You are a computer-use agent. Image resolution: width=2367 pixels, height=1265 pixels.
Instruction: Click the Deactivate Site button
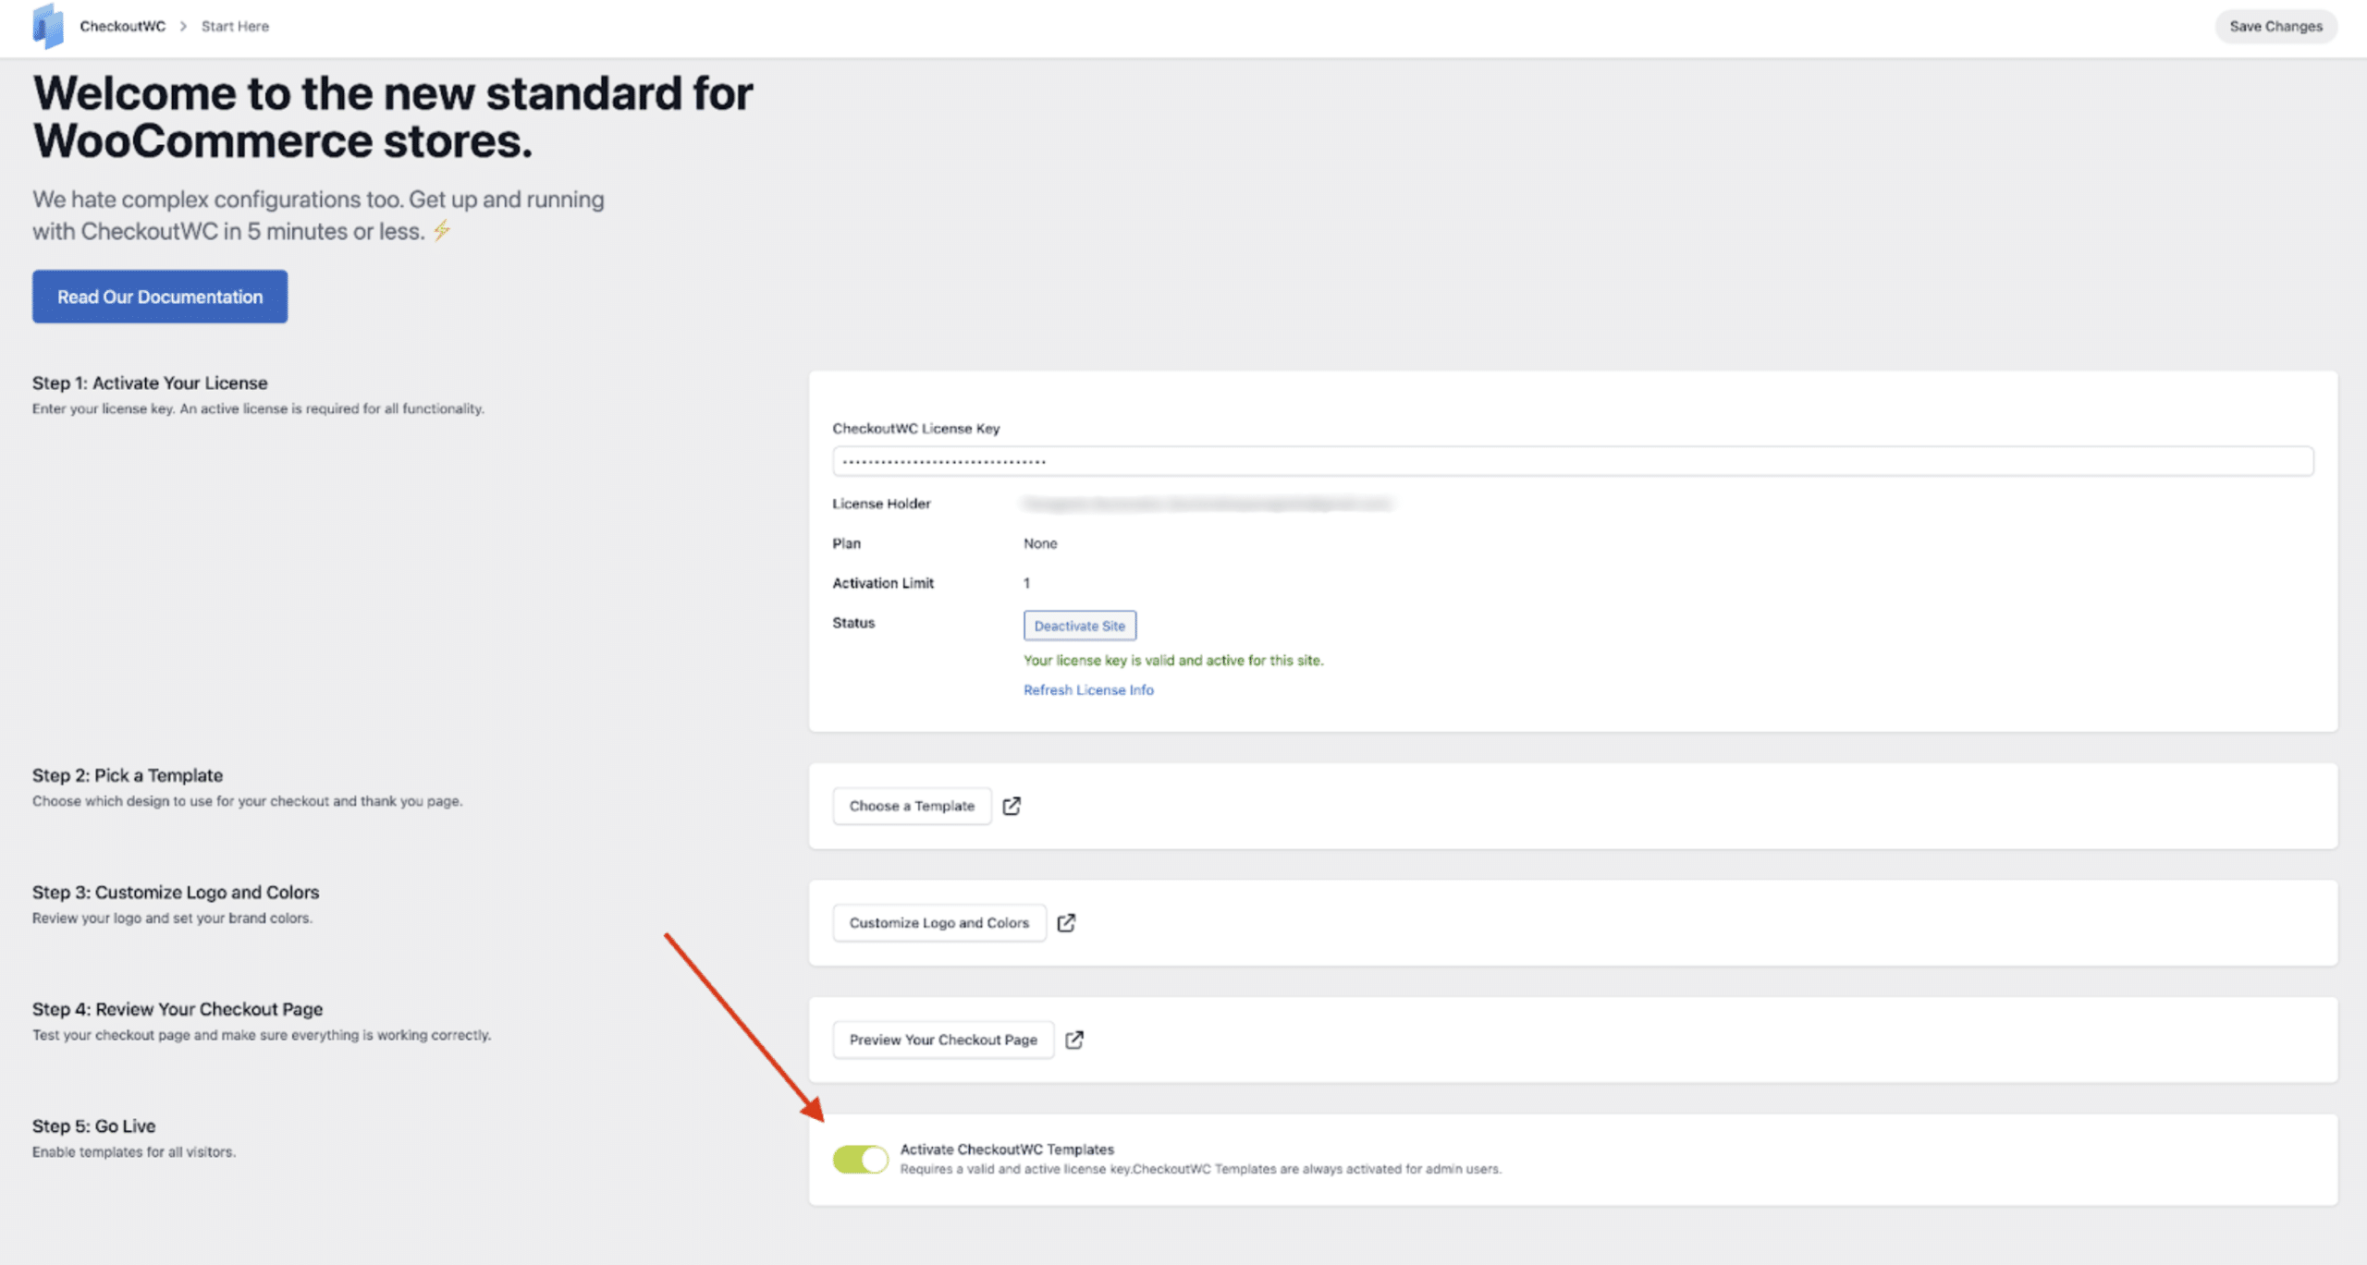[1079, 626]
